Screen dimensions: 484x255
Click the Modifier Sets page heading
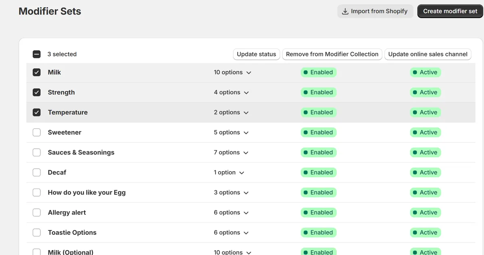tap(50, 11)
